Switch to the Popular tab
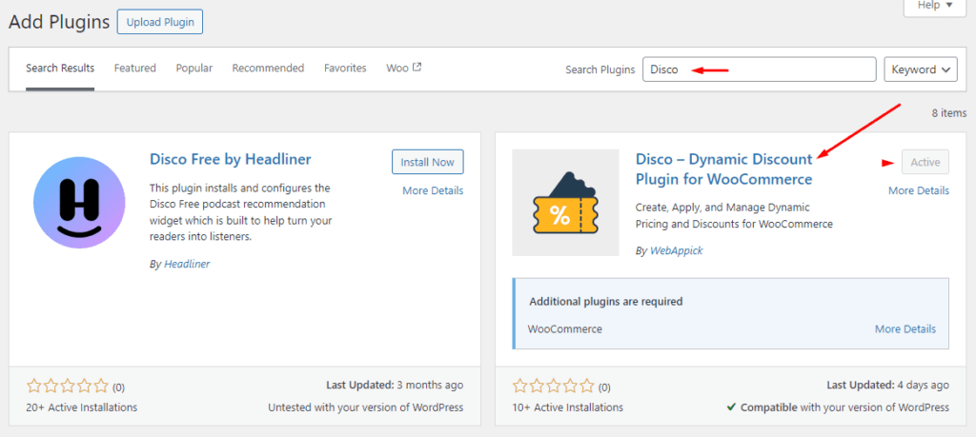This screenshot has height=437, width=976. click(x=194, y=69)
